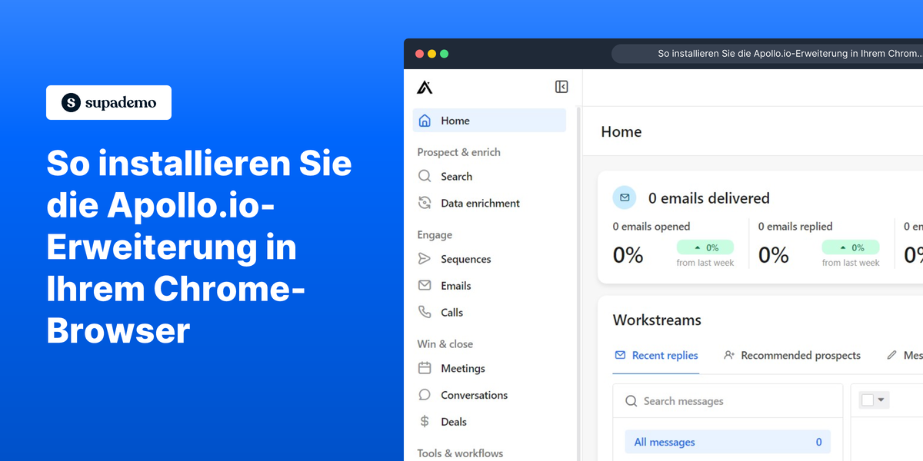Click the Apollo logo at sidebar top
Image resolution: width=923 pixels, height=461 pixels.
(424, 87)
